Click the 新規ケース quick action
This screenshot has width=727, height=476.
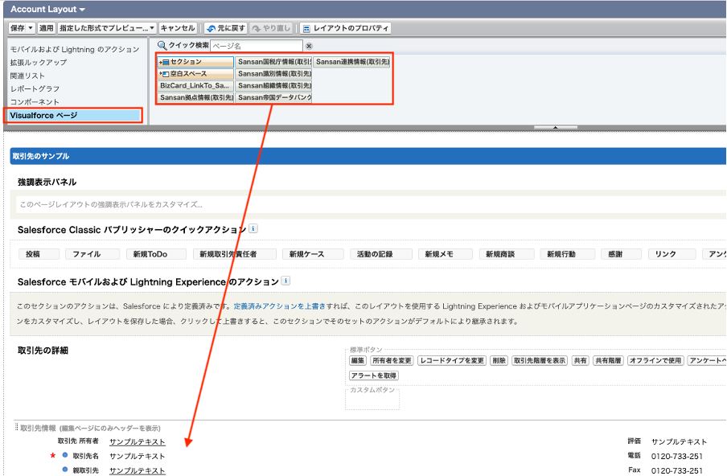[313, 254]
